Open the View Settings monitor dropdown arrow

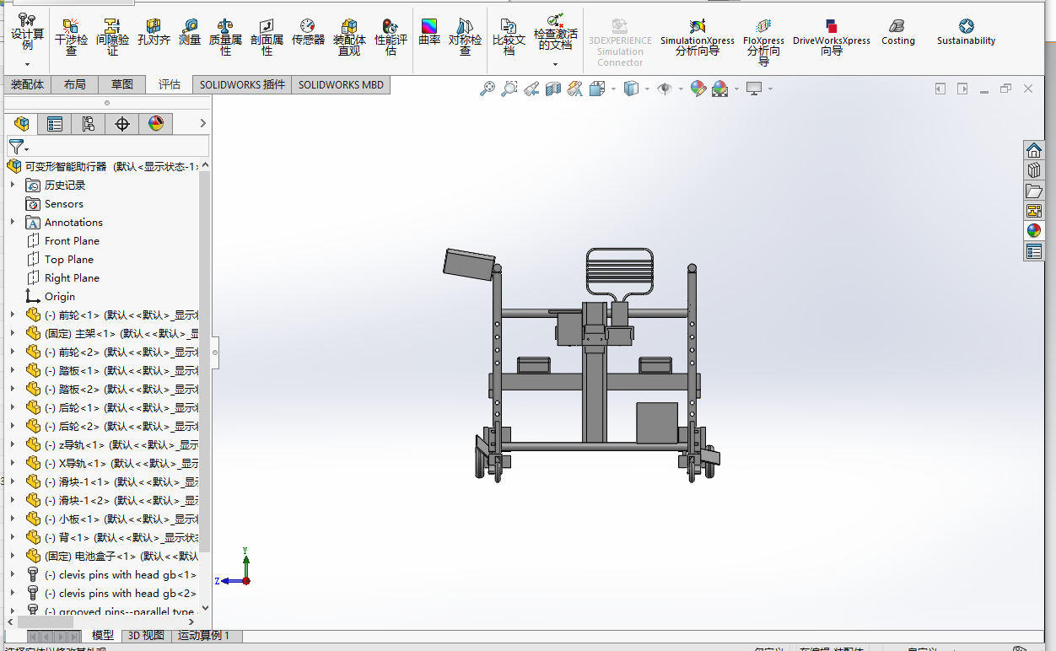click(769, 89)
